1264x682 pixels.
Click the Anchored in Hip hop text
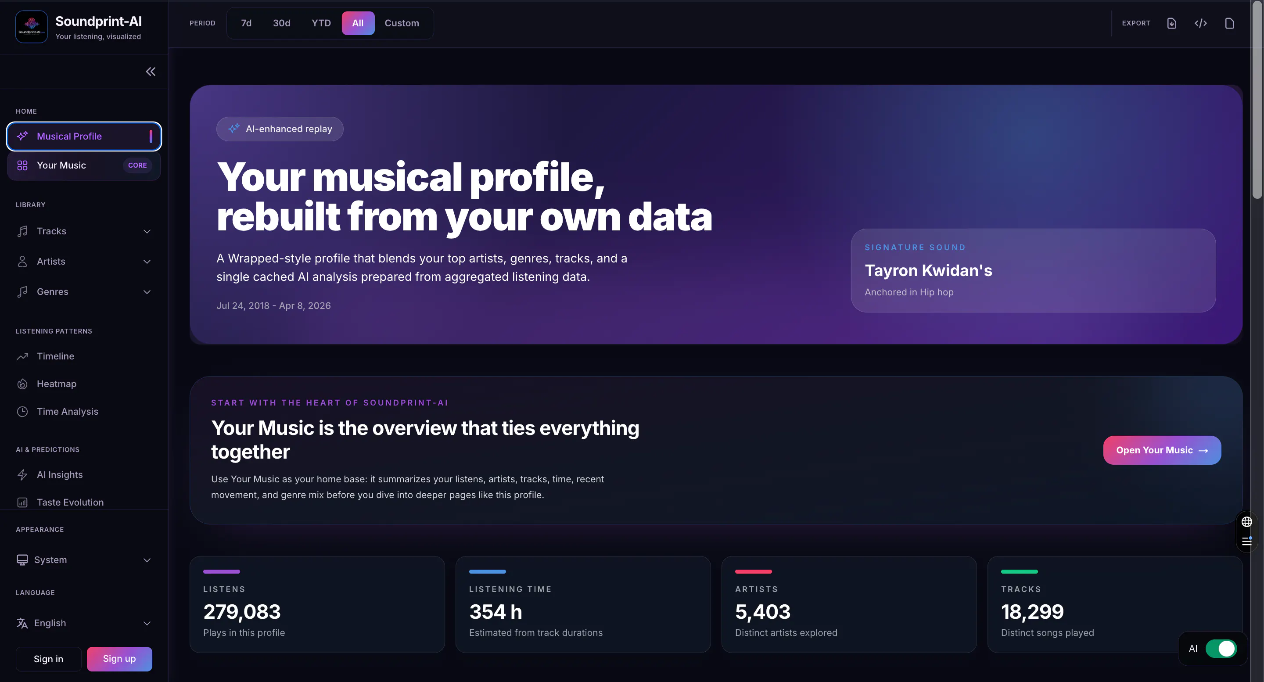(x=909, y=292)
